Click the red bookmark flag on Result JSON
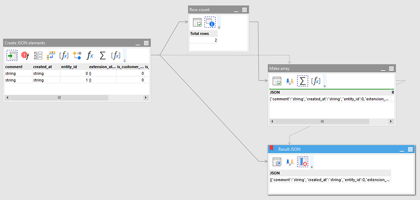This screenshot has width=420, height=200. coord(271,148)
